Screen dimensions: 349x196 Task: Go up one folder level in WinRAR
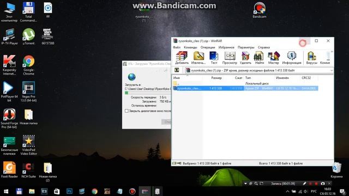(177, 70)
